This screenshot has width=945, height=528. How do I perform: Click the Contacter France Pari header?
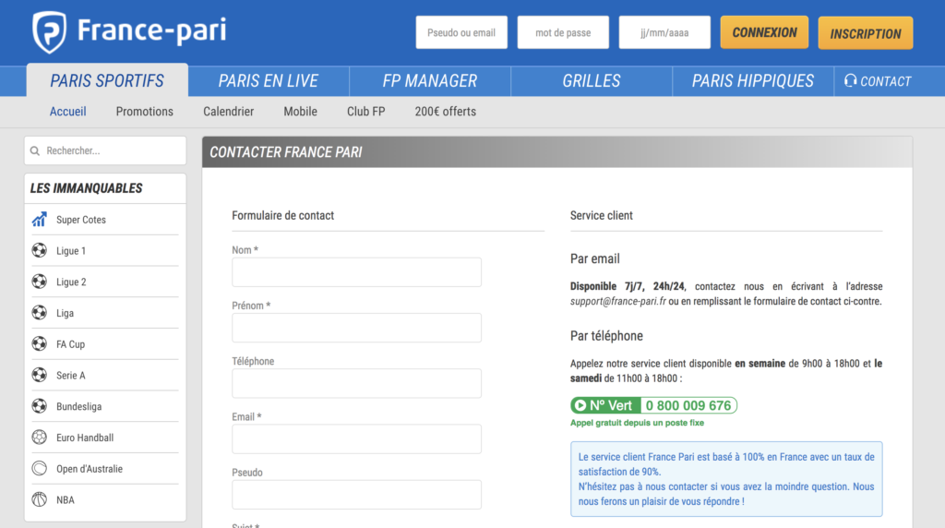[286, 152]
